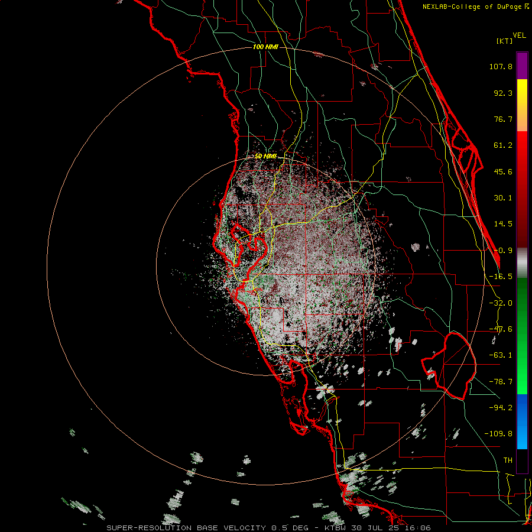This screenshot has height=532, width=532.
Task: Click the 100 NMI range ring label
Action: click(265, 47)
